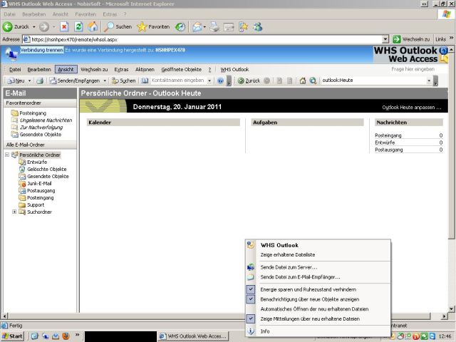Click Info icon in popup menu
The width and height of the screenshot is (456, 342).
pyautogui.click(x=251, y=331)
